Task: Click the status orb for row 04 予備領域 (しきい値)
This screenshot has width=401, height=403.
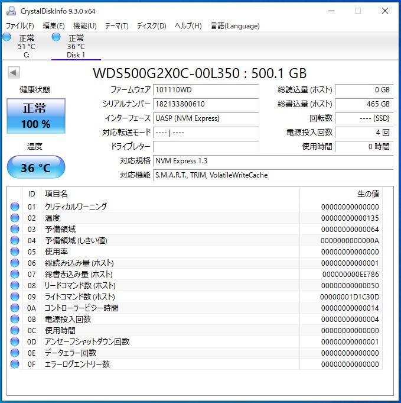Action: tap(15, 241)
